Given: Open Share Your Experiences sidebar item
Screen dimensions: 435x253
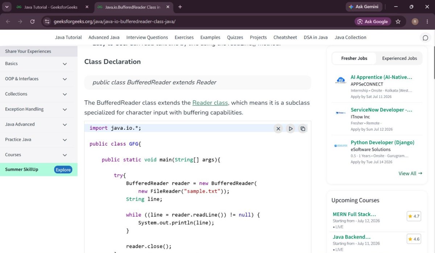Looking at the screenshot, I should 39,51.
